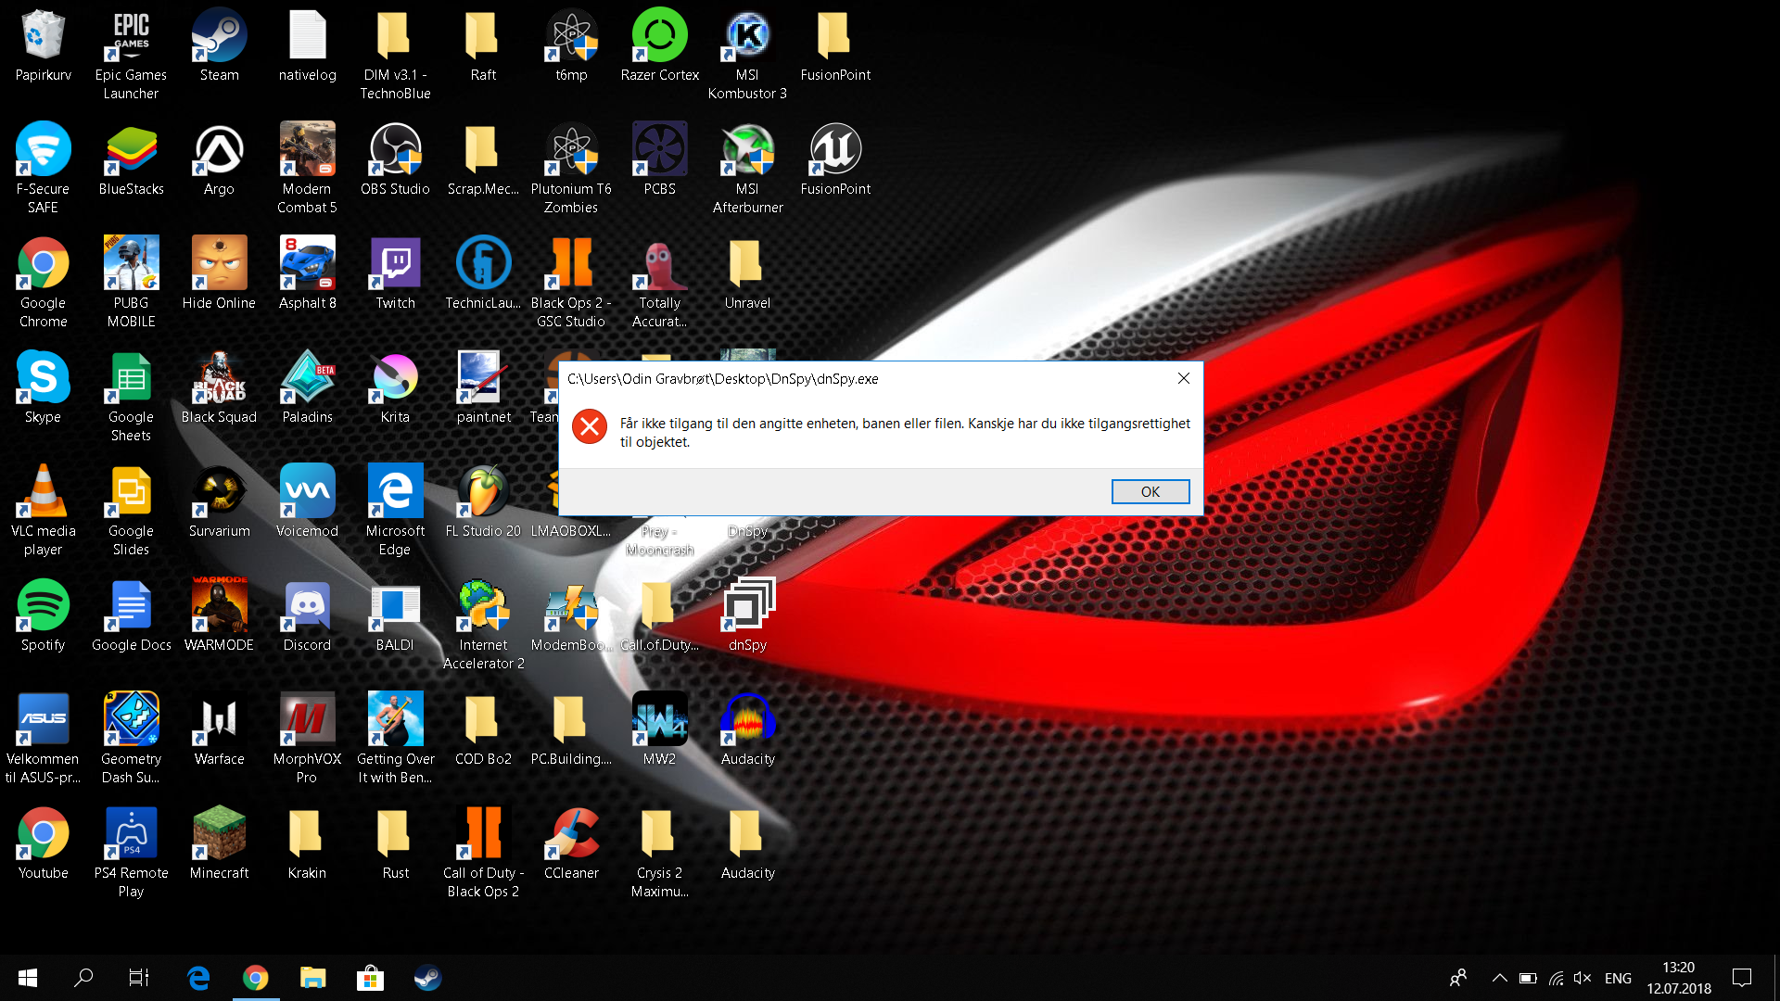The image size is (1780, 1001).
Task: Open MW2 shortcut
Action: 659,729
